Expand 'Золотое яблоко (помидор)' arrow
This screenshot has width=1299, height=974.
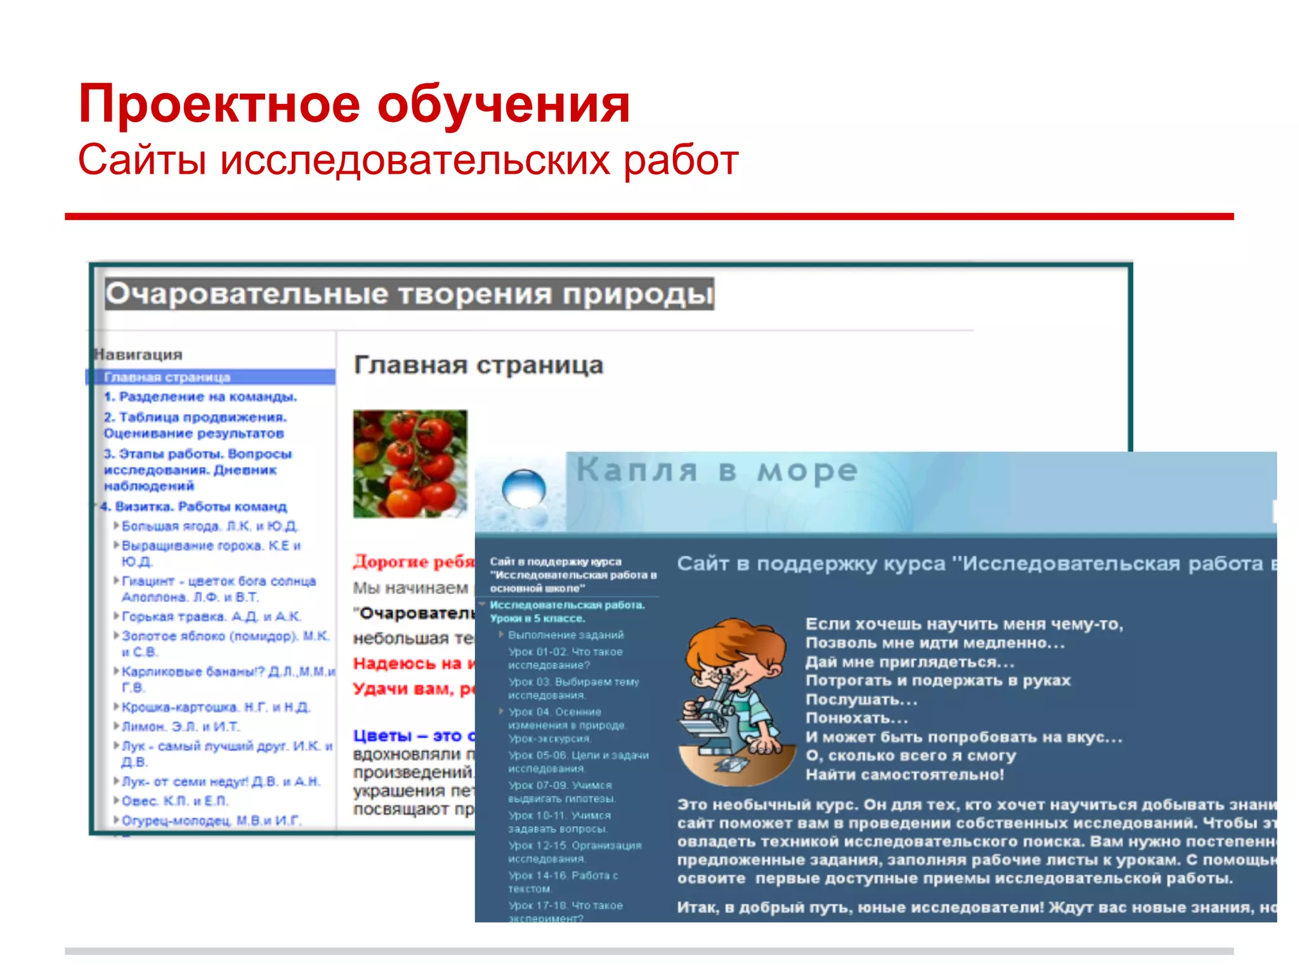pos(116,635)
